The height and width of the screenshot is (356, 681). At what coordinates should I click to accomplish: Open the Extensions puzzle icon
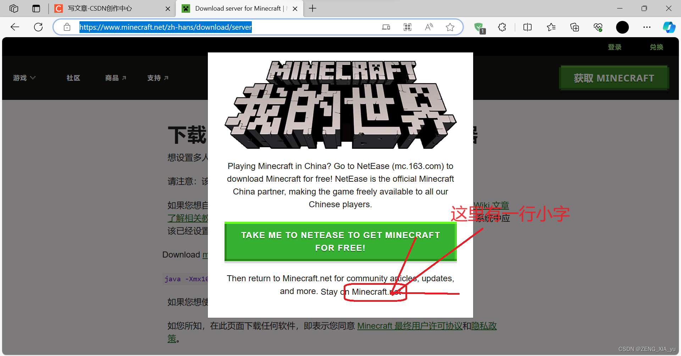502,27
